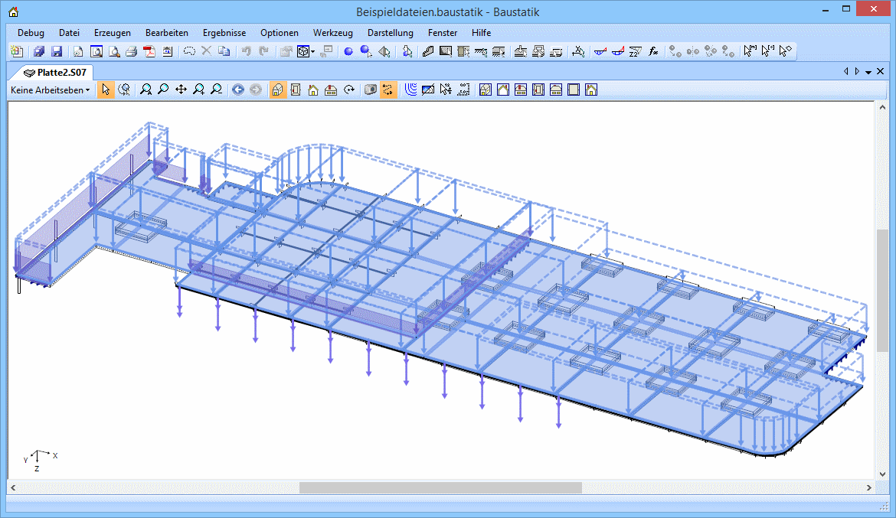This screenshot has height=518, width=896.
Task: Click the Z2 icon in top toolbar
Action: click(x=635, y=51)
